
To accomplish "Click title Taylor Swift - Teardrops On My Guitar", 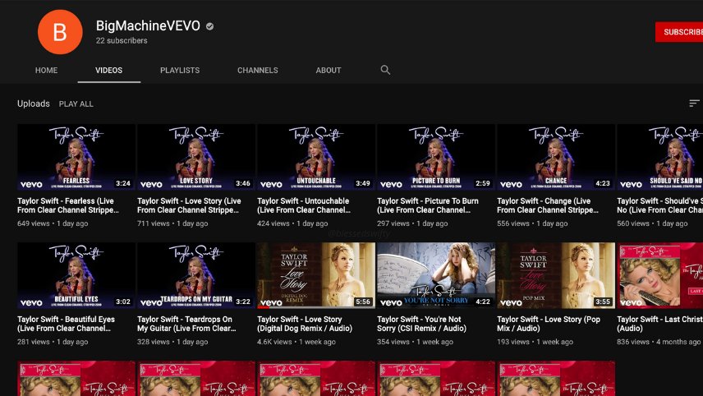I will click(186, 324).
